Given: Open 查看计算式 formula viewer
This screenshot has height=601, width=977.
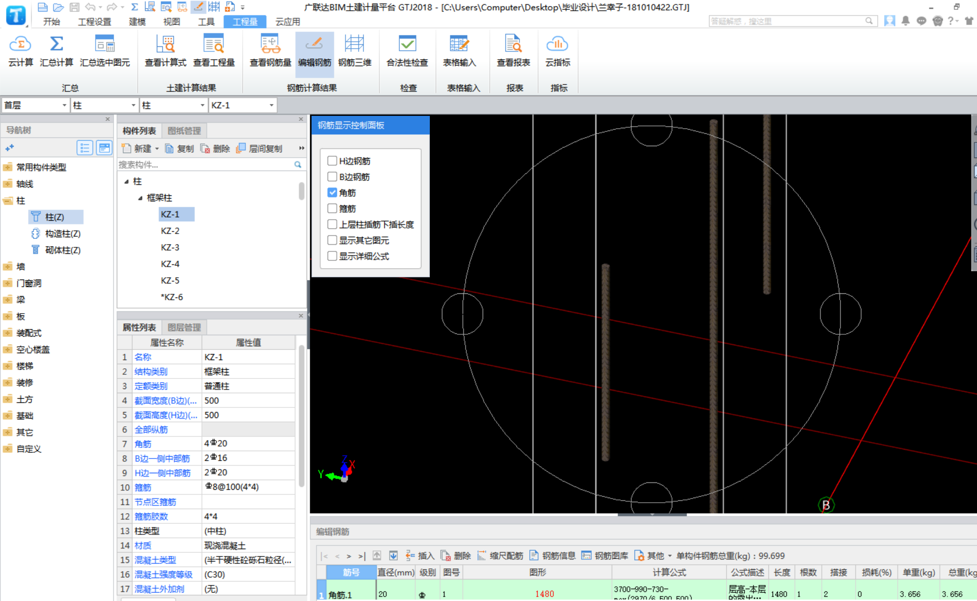Looking at the screenshot, I should click(165, 51).
